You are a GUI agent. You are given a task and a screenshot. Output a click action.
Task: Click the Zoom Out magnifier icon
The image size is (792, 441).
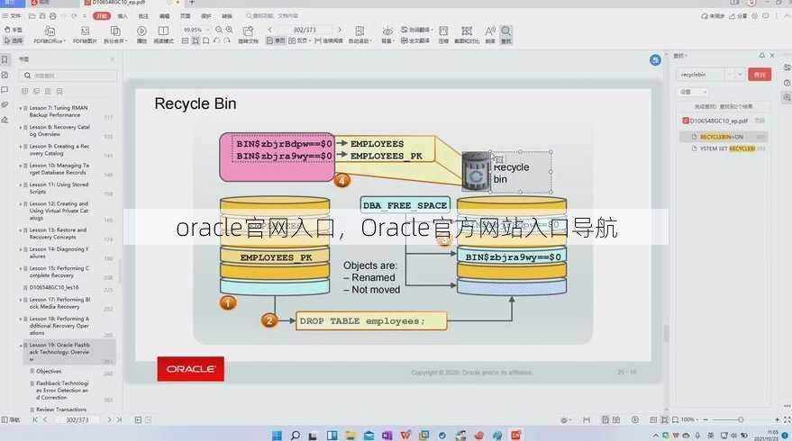click(x=219, y=30)
